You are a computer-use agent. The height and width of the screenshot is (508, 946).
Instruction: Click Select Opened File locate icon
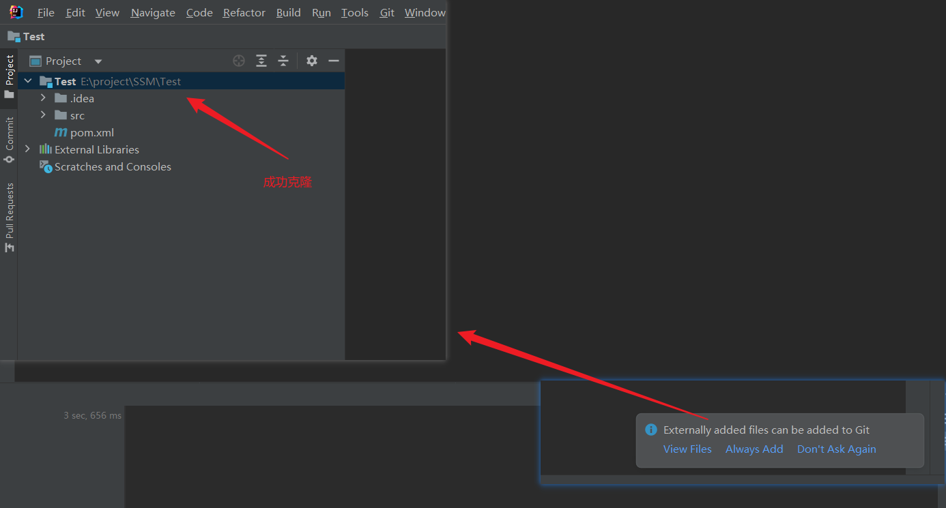239,61
